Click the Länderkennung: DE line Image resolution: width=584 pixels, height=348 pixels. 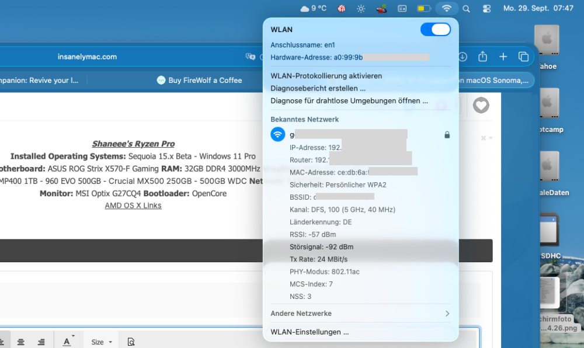(320, 222)
